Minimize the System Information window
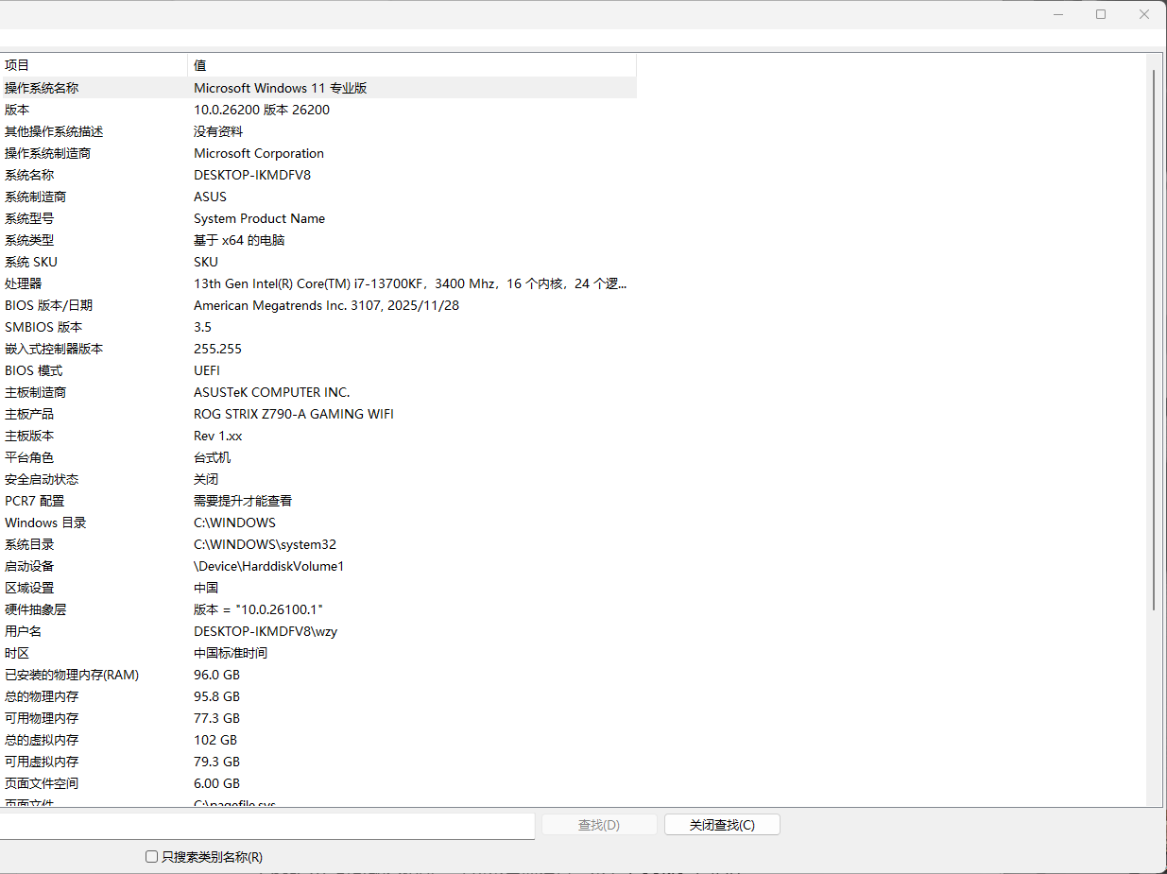Image resolution: width=1167 pixels, height=874 pixels. pyautogui.click(x=1057, y=14)
